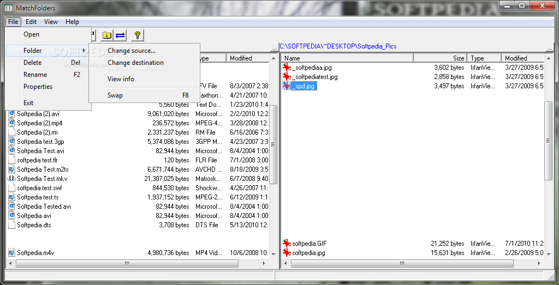Screen dimensions: 559x285
Task: Sort the right pane by Size column
Action: click(x=440, y=58)
